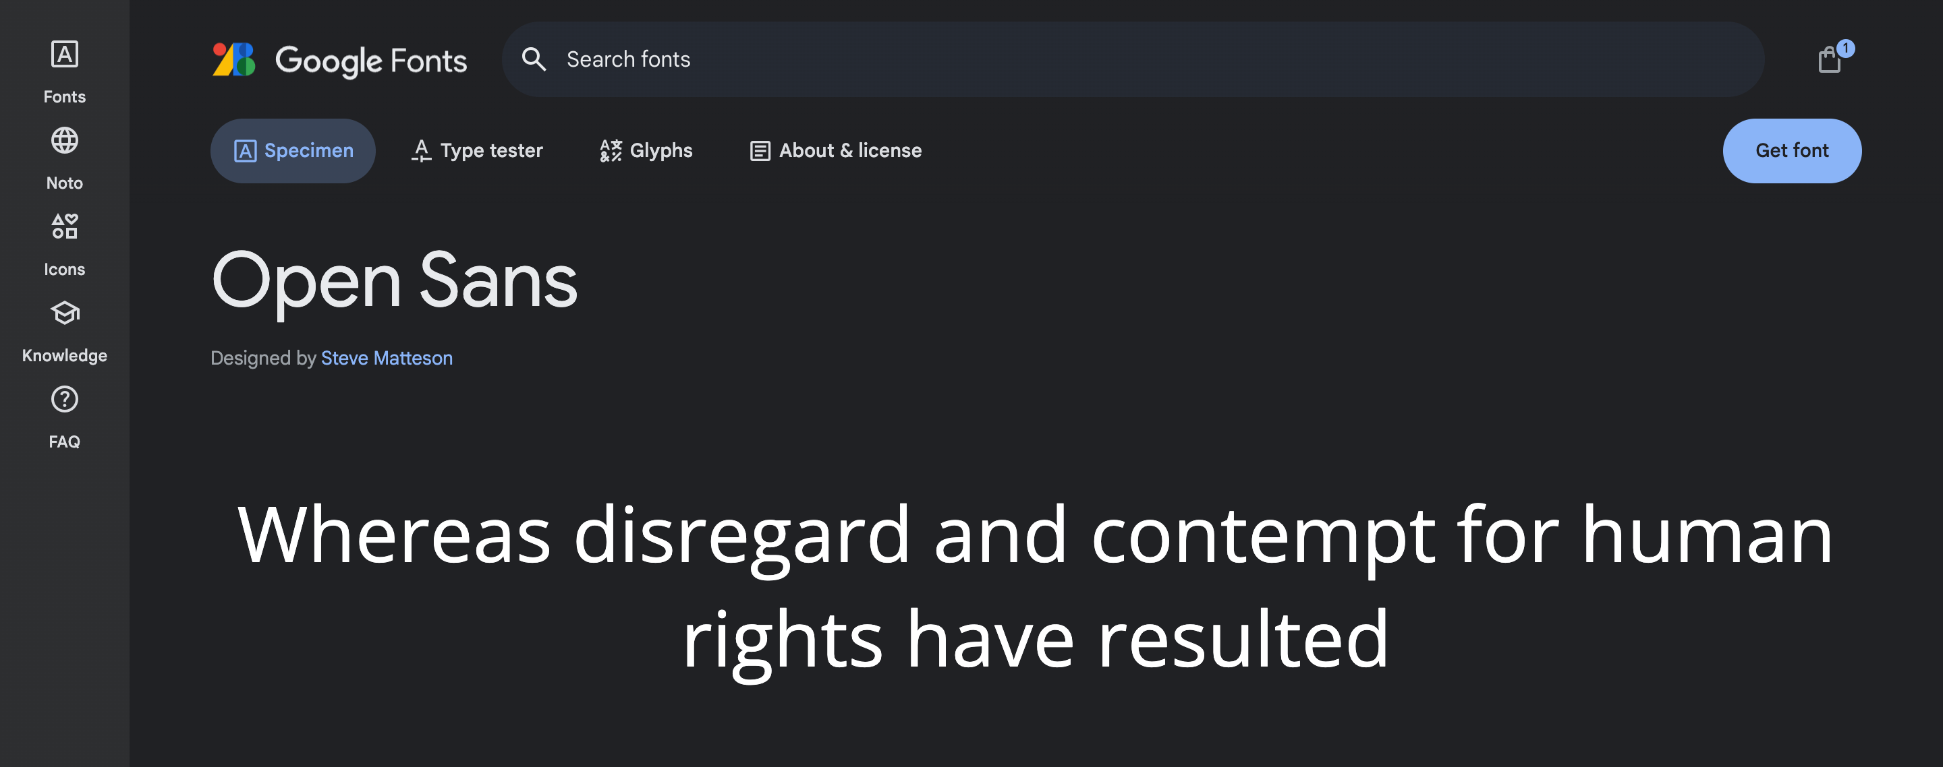
Task: Open designer Steve Matteson's link
Action: coord(386,358)
